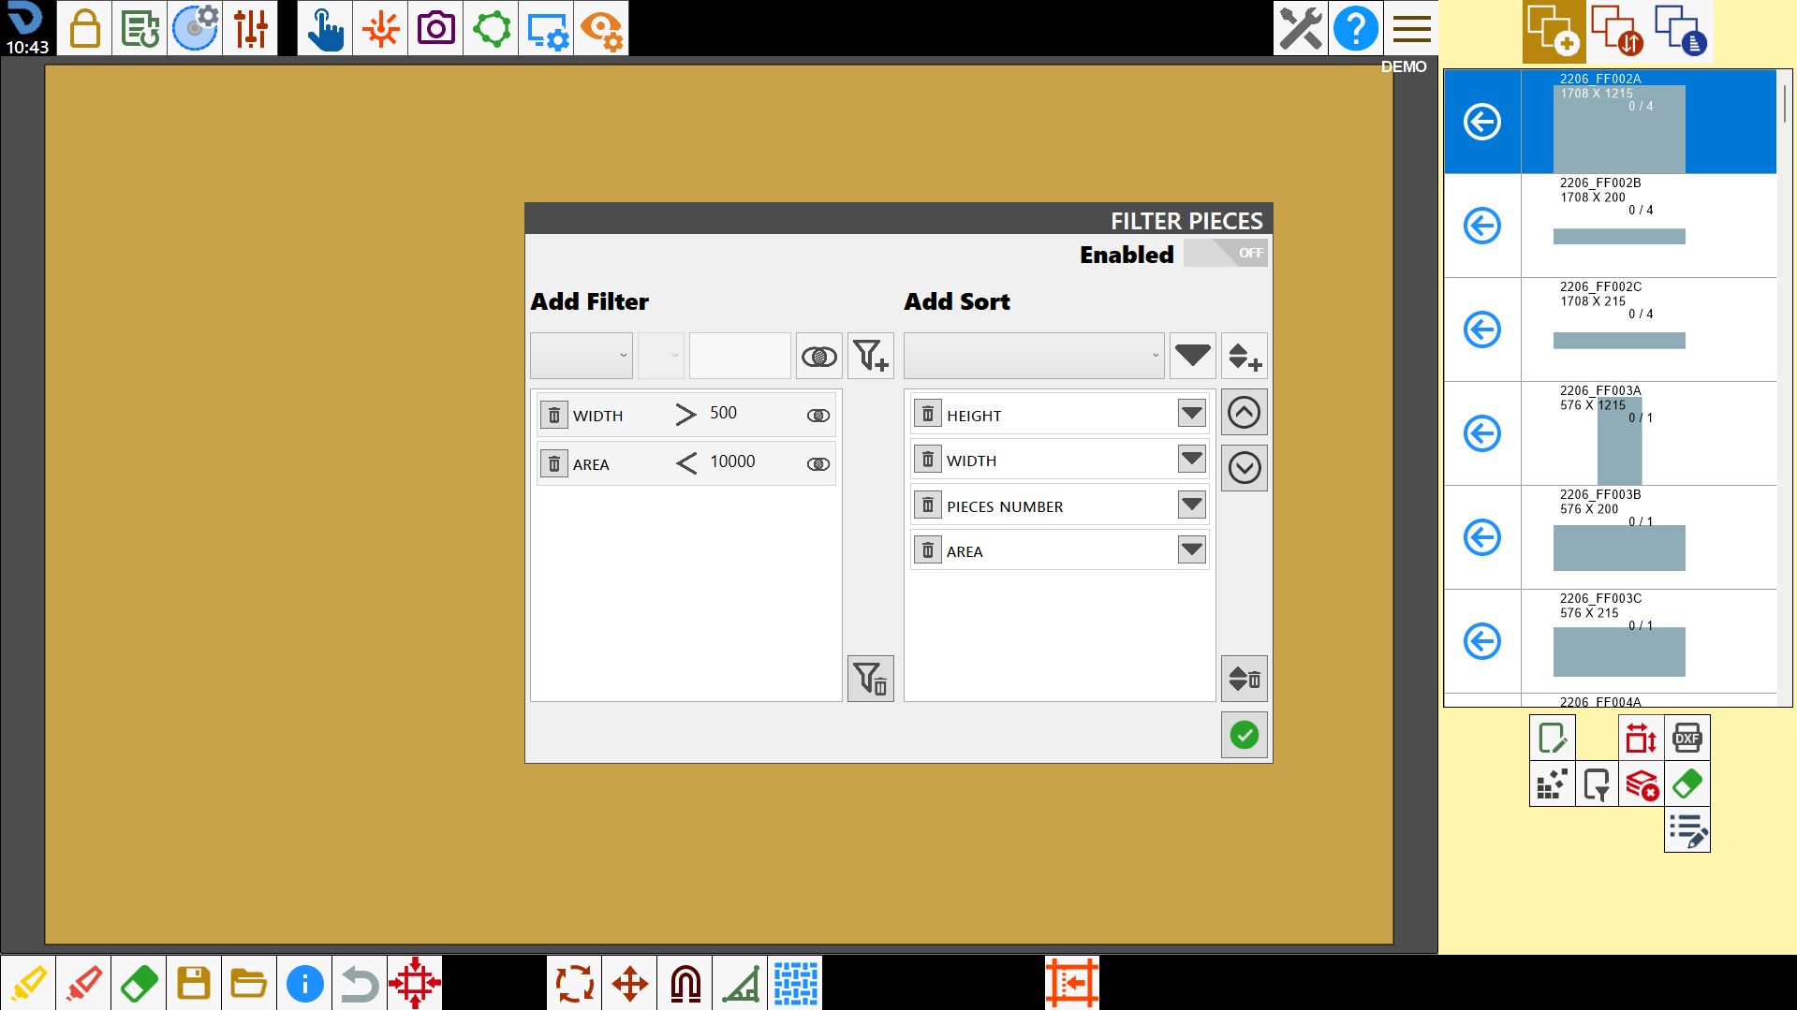Click the save floppy disk icon

pos(194,983)
